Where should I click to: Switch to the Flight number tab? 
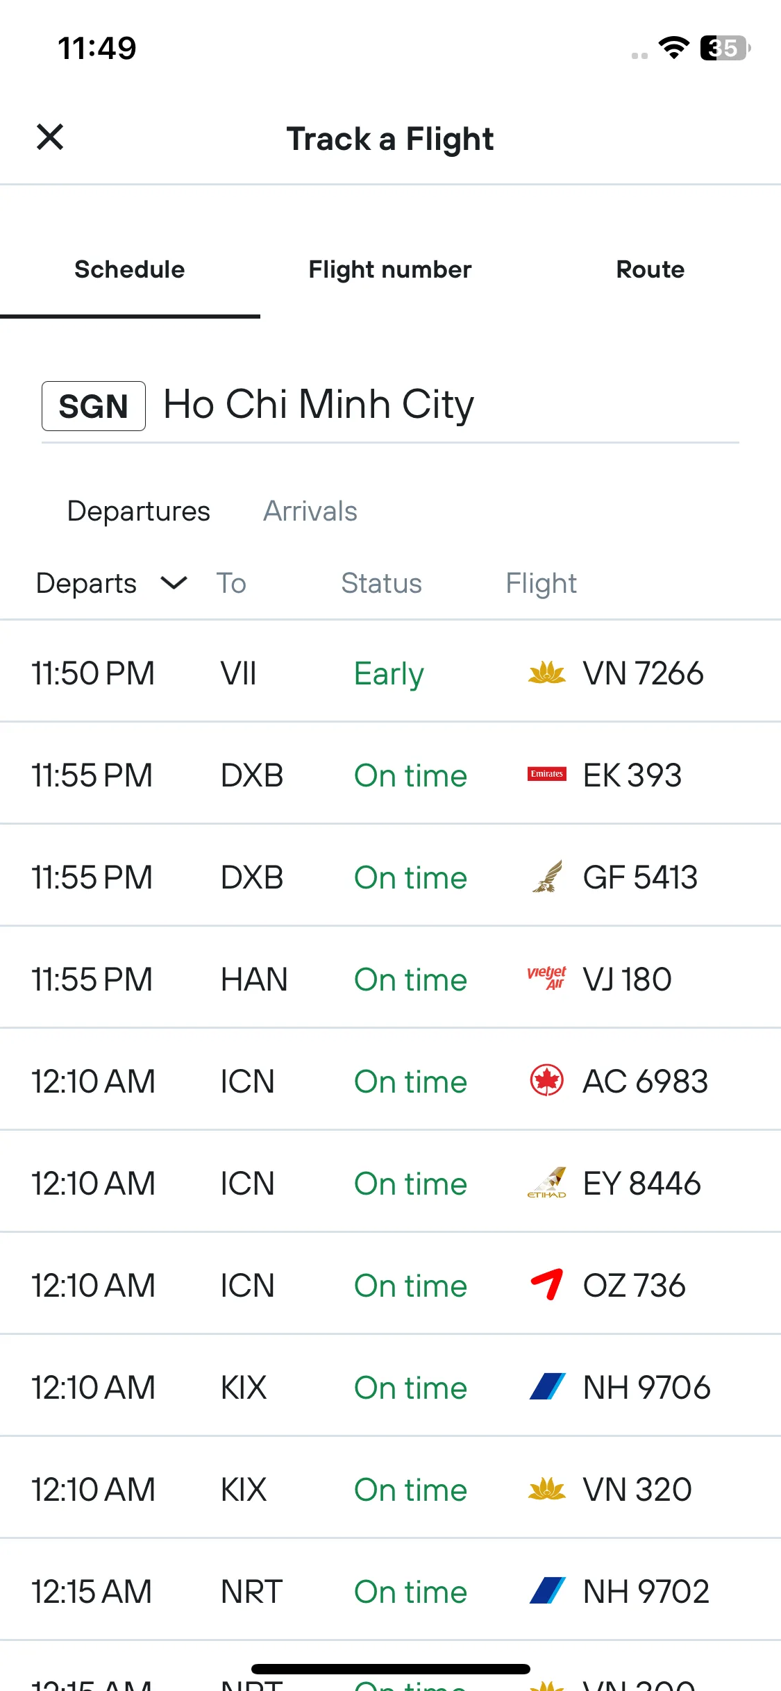coord(390,269)
